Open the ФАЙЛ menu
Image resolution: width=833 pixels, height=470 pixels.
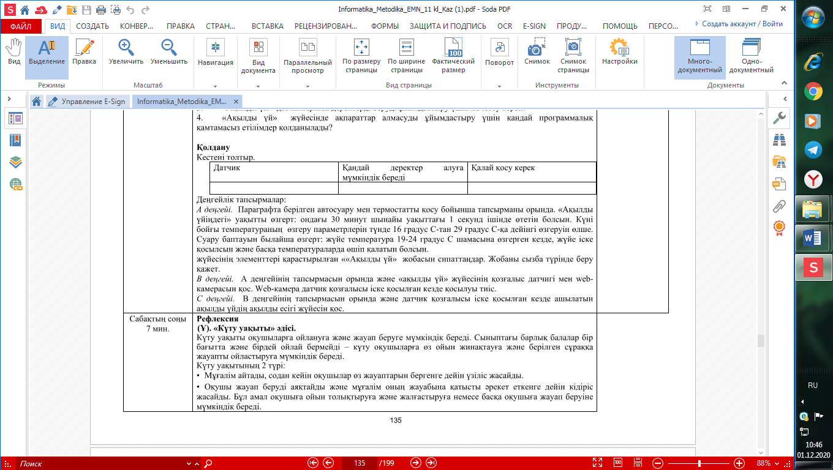21,26
